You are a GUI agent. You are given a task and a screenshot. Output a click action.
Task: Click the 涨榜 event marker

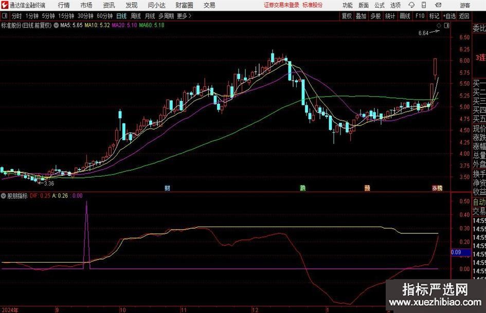(437, 188)
